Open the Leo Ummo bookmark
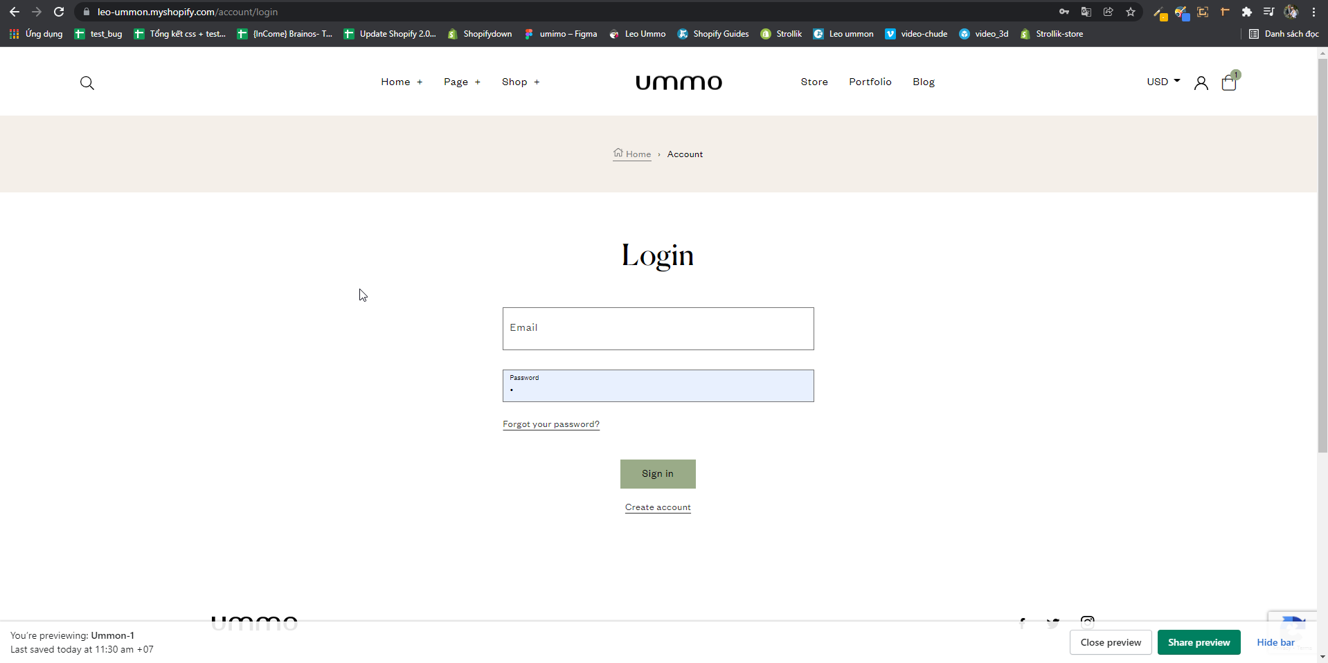 [x=638, y=33]
